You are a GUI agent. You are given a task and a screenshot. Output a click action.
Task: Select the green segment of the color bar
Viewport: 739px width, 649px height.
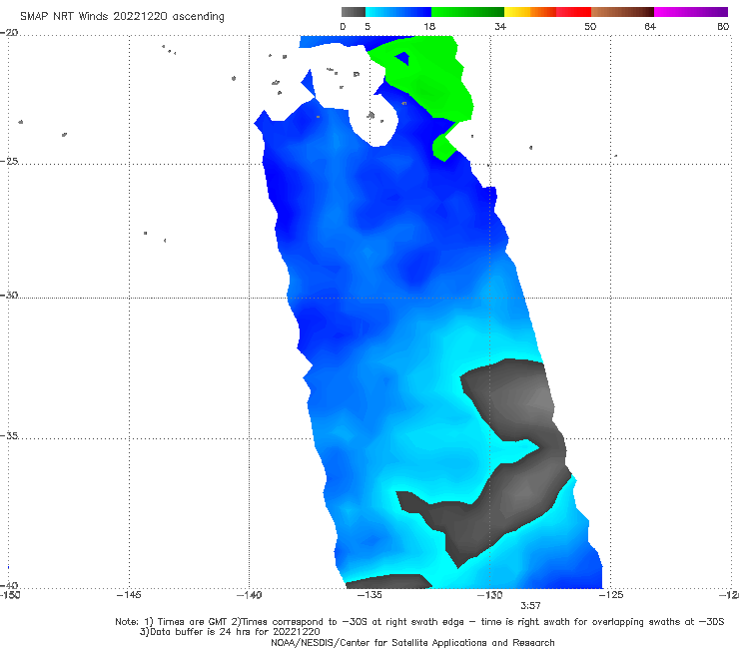467,12
